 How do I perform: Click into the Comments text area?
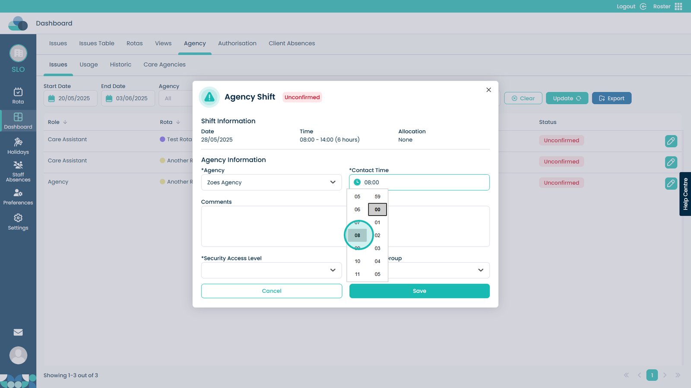pyautogui.click(x=272, y=226)
